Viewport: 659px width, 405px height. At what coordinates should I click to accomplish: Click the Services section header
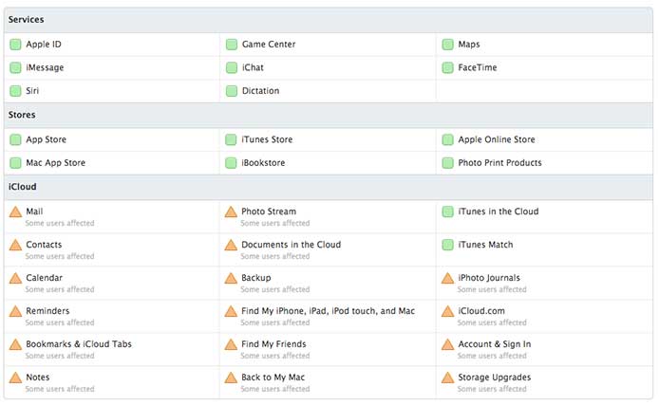(329, 20)
